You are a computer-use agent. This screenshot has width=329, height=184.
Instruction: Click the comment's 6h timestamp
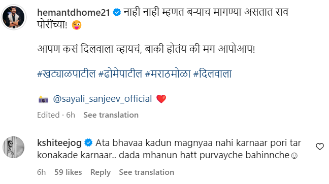(x=41, y=172)
